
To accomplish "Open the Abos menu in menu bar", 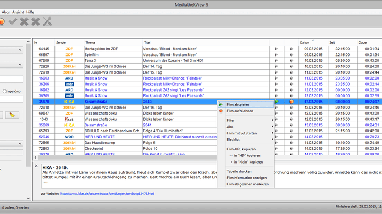I will pos(6,12).
